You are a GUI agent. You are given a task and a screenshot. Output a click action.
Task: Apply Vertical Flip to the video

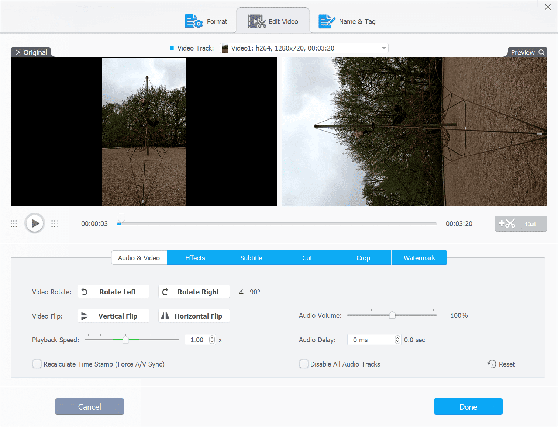click(113, 316)
